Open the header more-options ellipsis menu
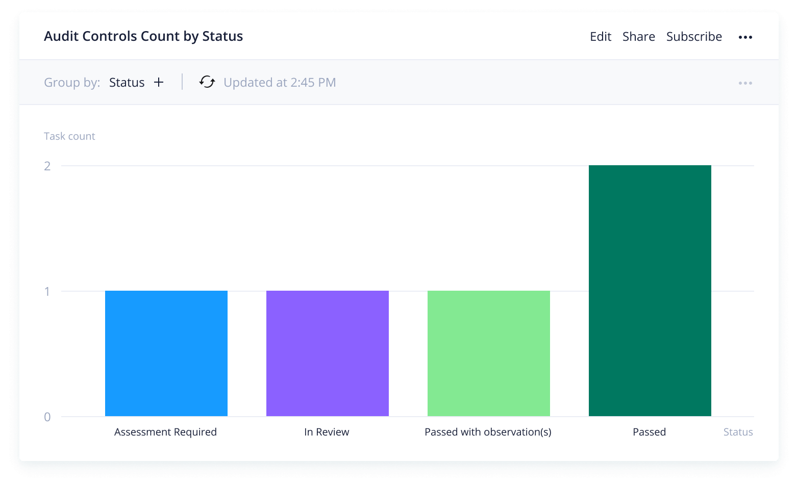Image resolution: width=797 pixels, height=486 pixels. click(745, 37)
